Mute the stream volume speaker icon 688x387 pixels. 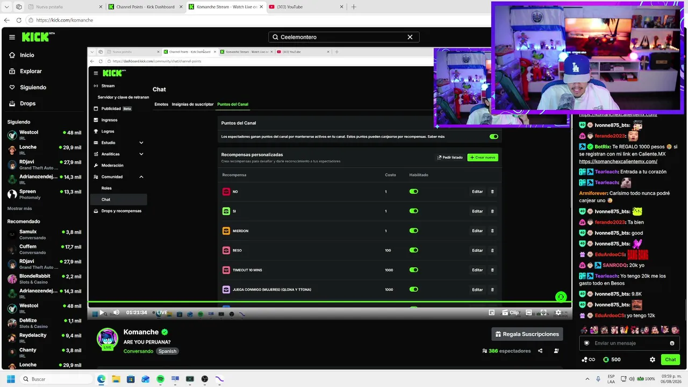click(116, 312)
